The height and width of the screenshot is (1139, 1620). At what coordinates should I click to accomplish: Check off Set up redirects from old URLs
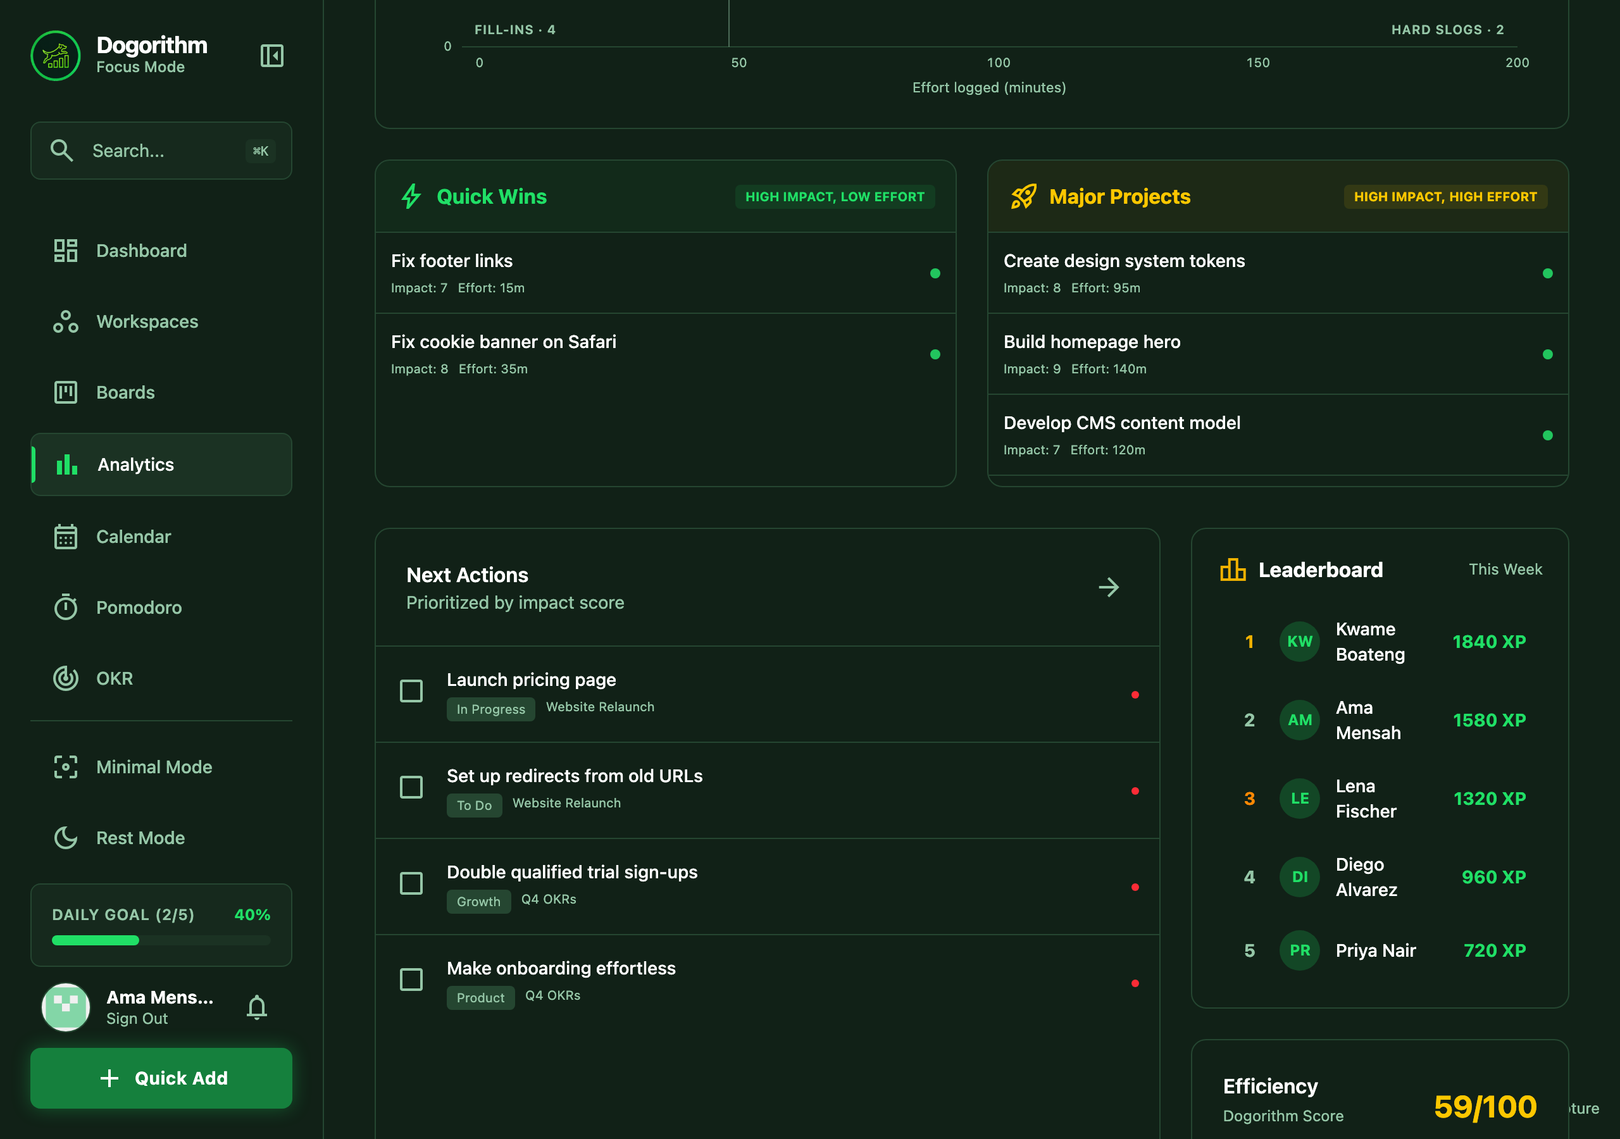point(411,787)
